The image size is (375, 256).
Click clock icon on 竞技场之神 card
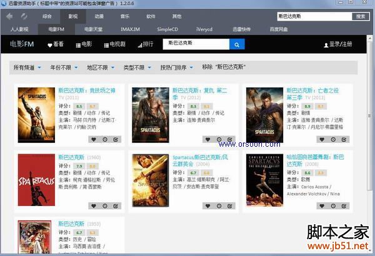(105, 139)
